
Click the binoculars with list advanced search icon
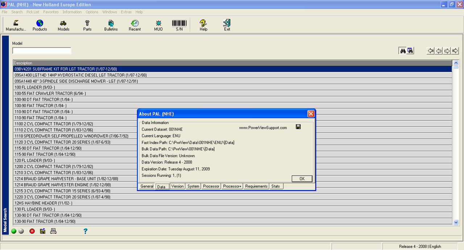click(x=410, y=51)
